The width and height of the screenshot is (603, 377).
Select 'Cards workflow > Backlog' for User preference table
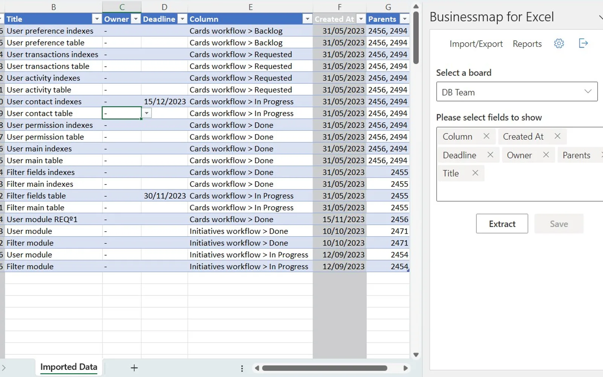point(250,43)
